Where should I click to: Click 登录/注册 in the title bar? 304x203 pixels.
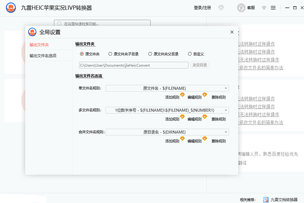[x=203, y=8]
